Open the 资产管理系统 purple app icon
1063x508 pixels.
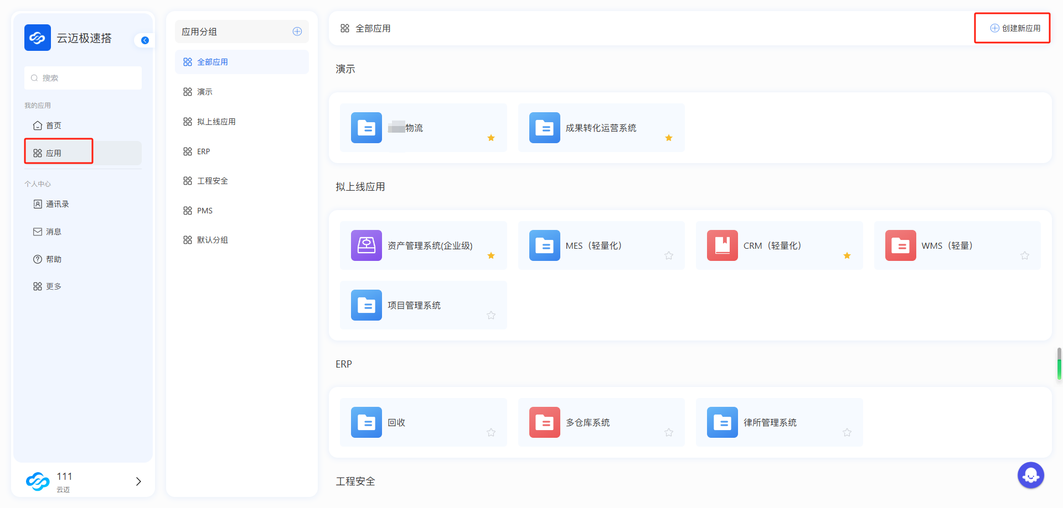pos(366,245)
